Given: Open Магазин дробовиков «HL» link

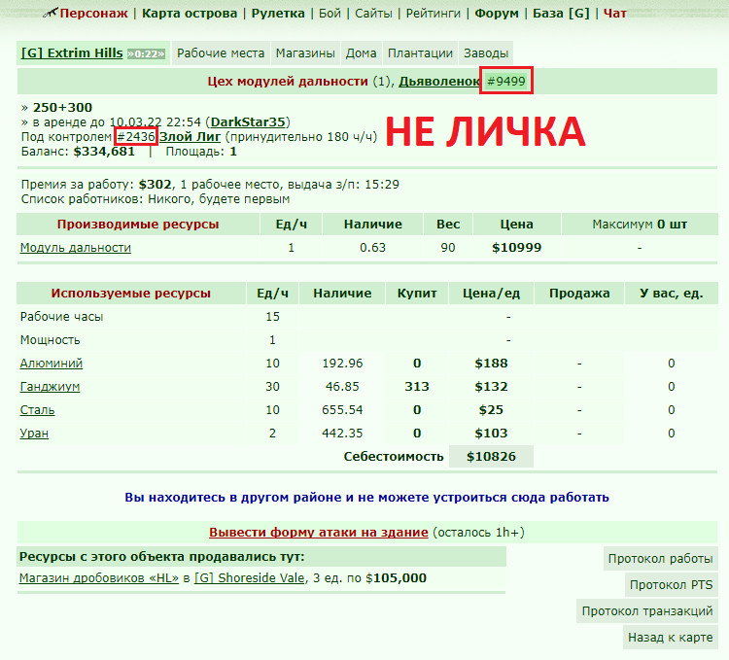Looking at the screenshot, I should click(x=99, y=578).
